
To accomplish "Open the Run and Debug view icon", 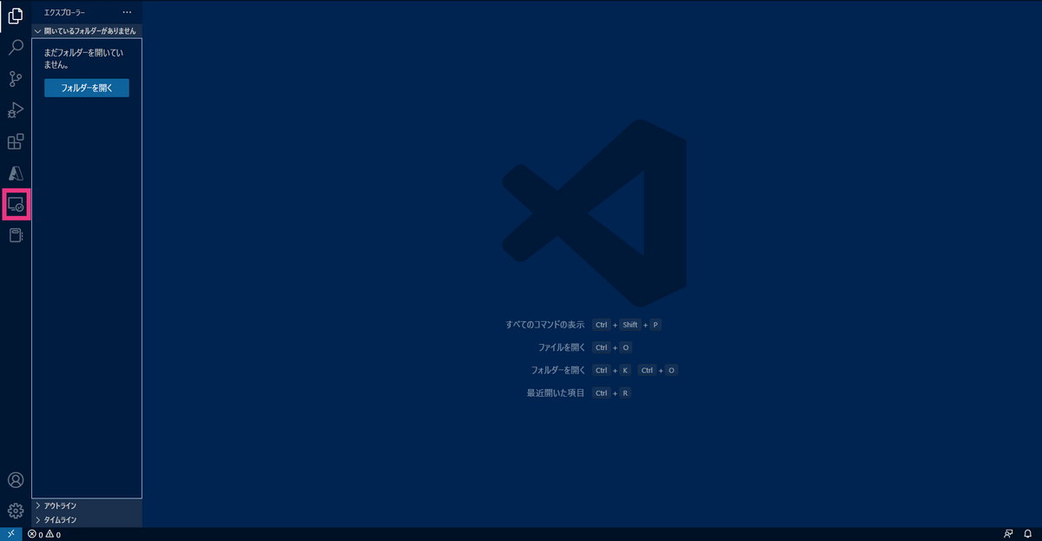I will [16, 110].
